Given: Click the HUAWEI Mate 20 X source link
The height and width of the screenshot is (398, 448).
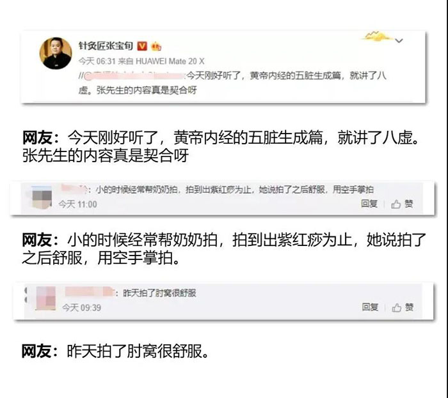Looking at the screenshot, I should coord(170,61).
